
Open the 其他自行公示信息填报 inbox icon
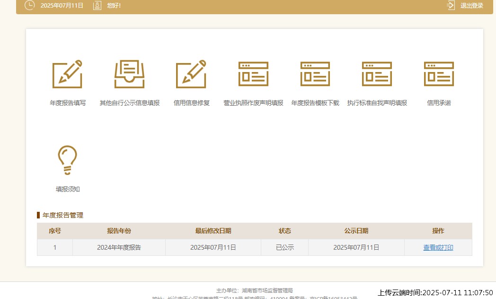click(129, 74)
